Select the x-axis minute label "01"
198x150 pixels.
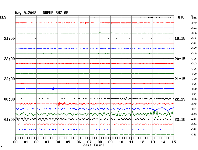click(26, 142)
